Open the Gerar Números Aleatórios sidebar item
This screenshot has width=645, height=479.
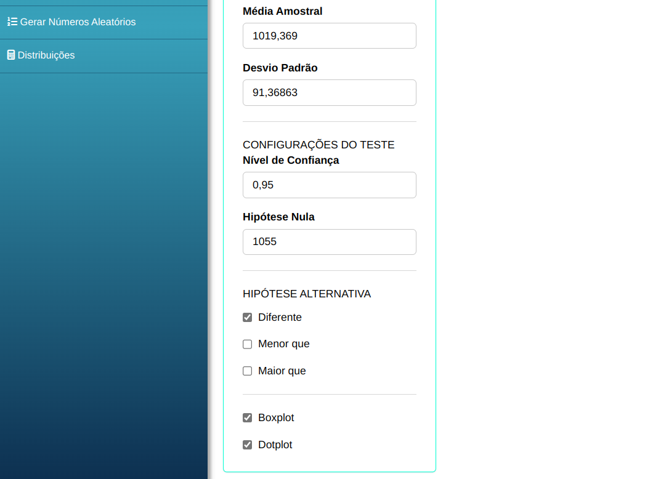coord(78,22)
